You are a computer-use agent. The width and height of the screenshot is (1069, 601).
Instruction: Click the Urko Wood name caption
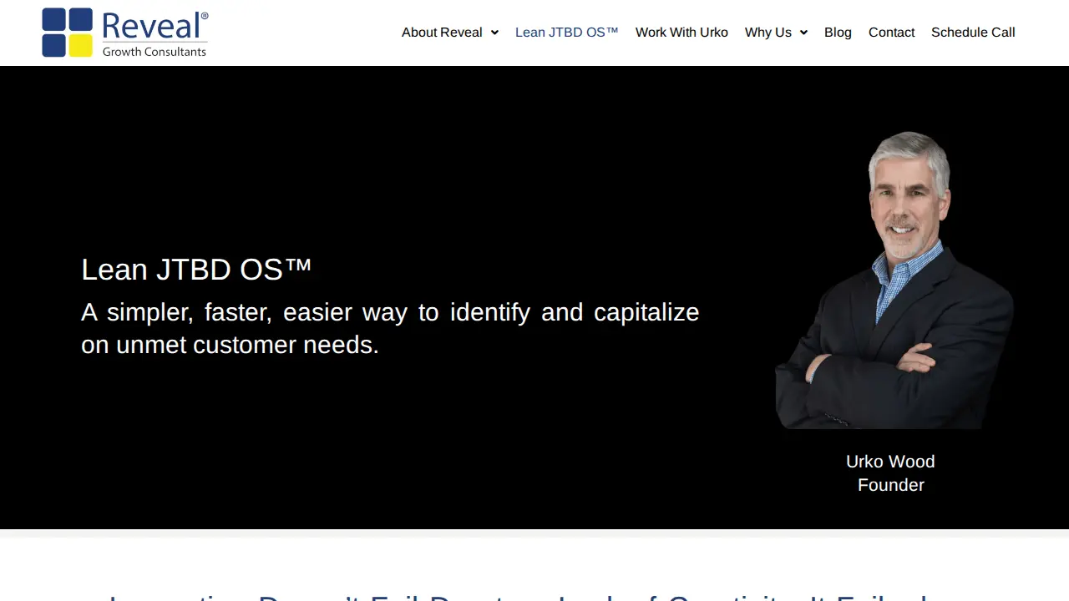pyautogui.click(x=890, y=462)
